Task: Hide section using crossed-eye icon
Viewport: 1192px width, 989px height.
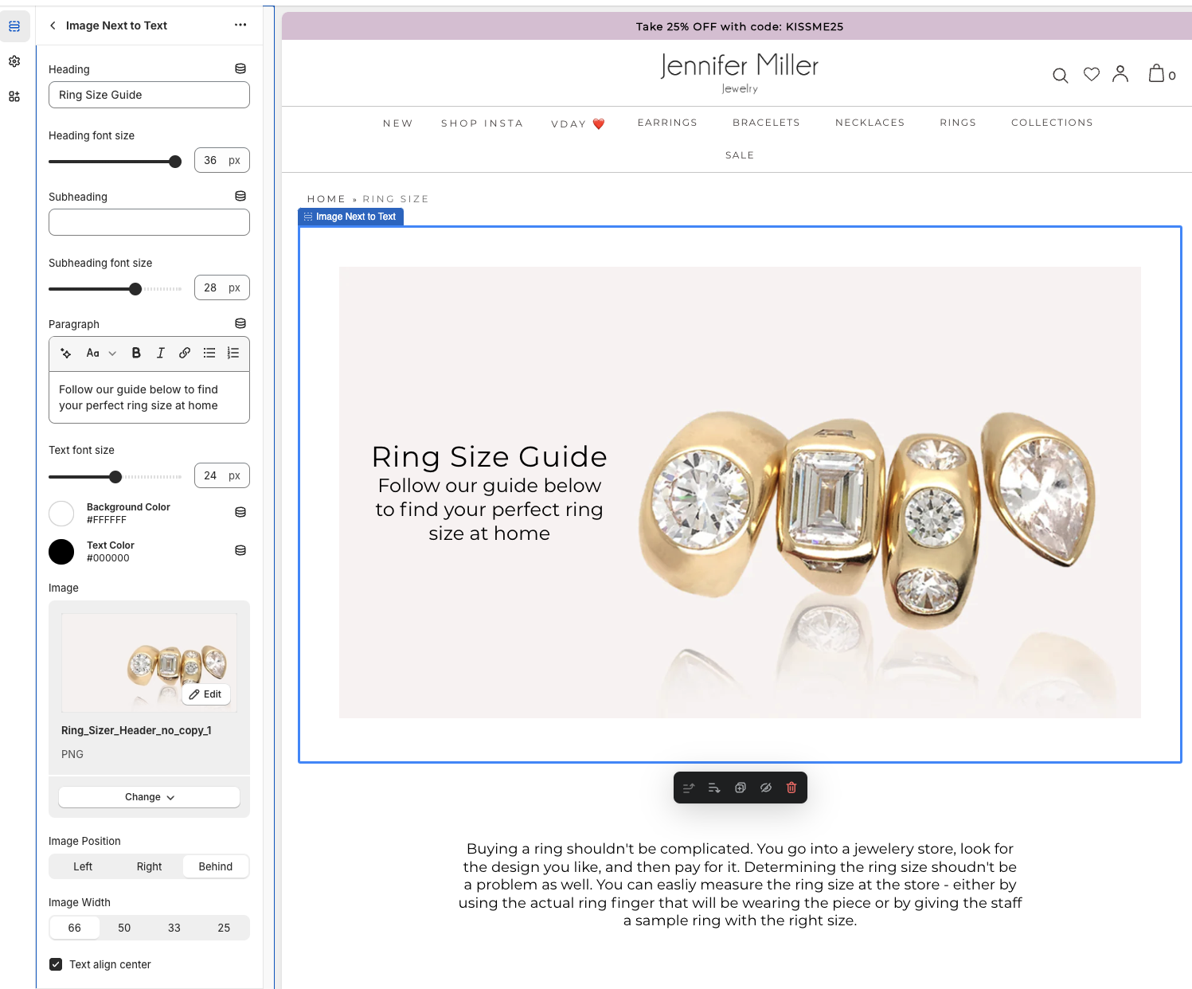Action: click(x=766, y=788)
